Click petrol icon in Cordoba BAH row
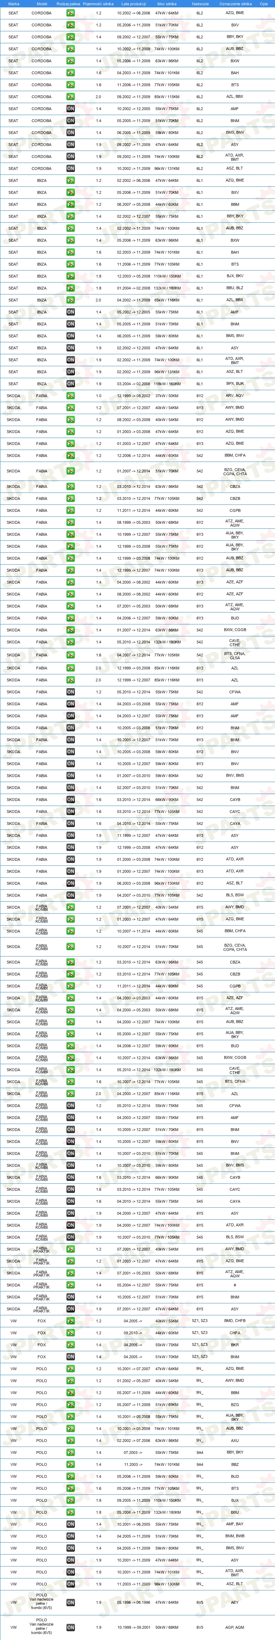275x1640 pixels. coord(71,72)
